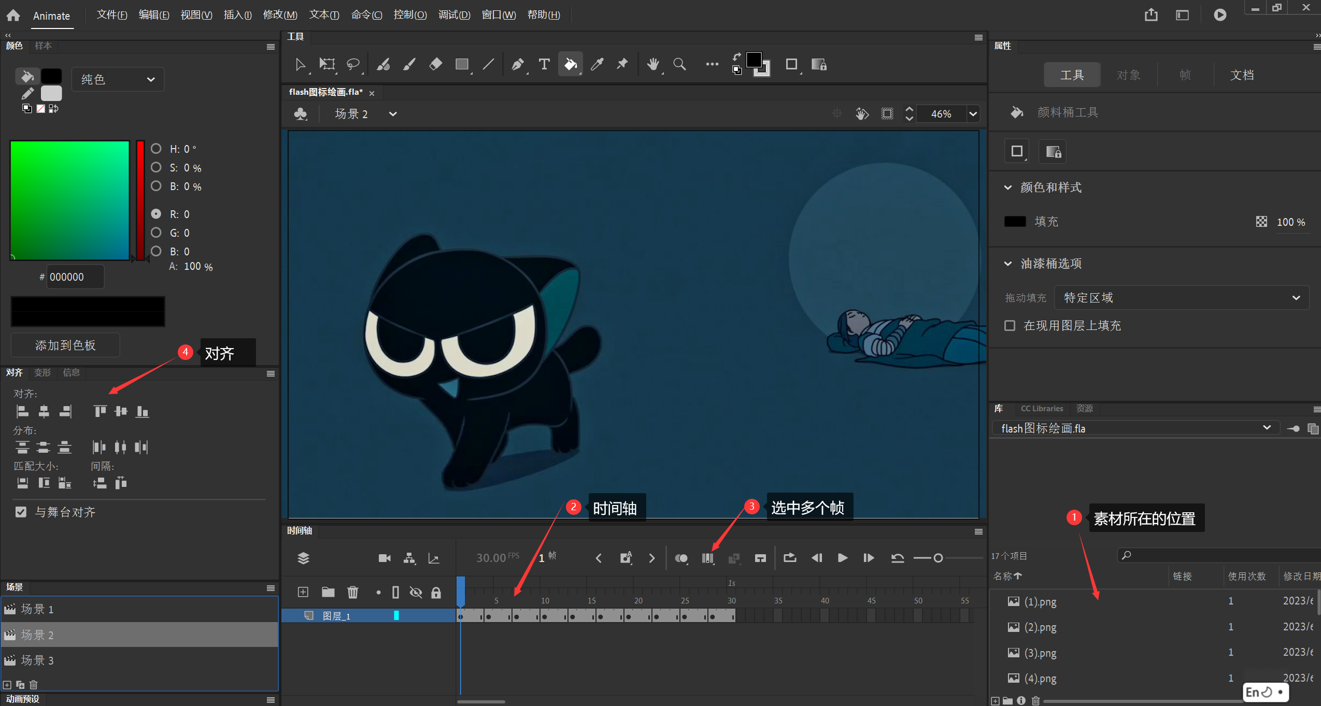1321x706 pixels.
Task: Switch to the 文档 properties tab
Action: (1242, 75)
